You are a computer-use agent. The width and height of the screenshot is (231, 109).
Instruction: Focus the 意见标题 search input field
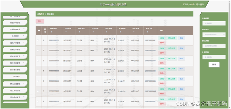point(214,23)
